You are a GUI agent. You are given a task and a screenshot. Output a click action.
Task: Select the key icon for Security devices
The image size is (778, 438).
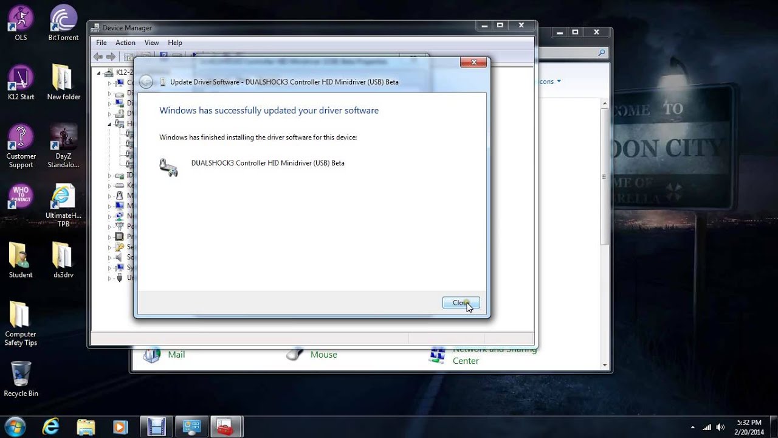pos(120,247)
